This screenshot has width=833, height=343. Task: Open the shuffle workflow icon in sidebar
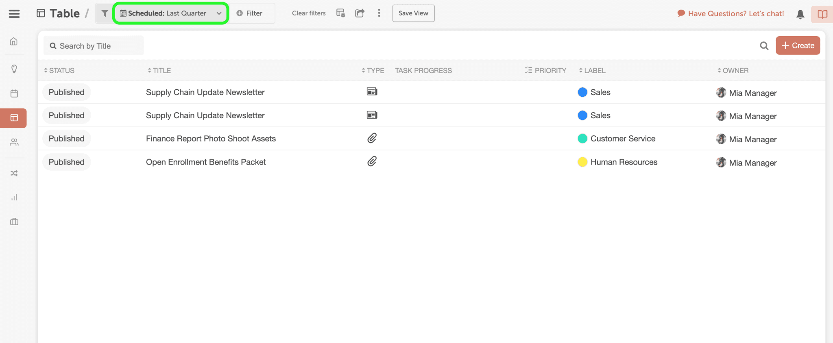pos(14,174)
